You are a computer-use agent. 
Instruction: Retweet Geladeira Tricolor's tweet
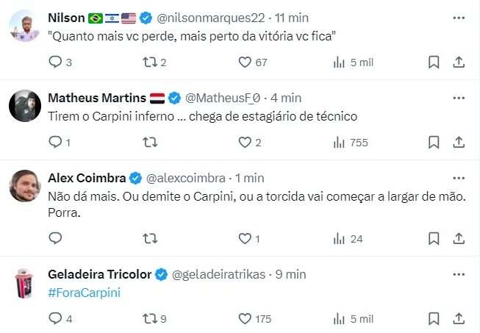150,318
